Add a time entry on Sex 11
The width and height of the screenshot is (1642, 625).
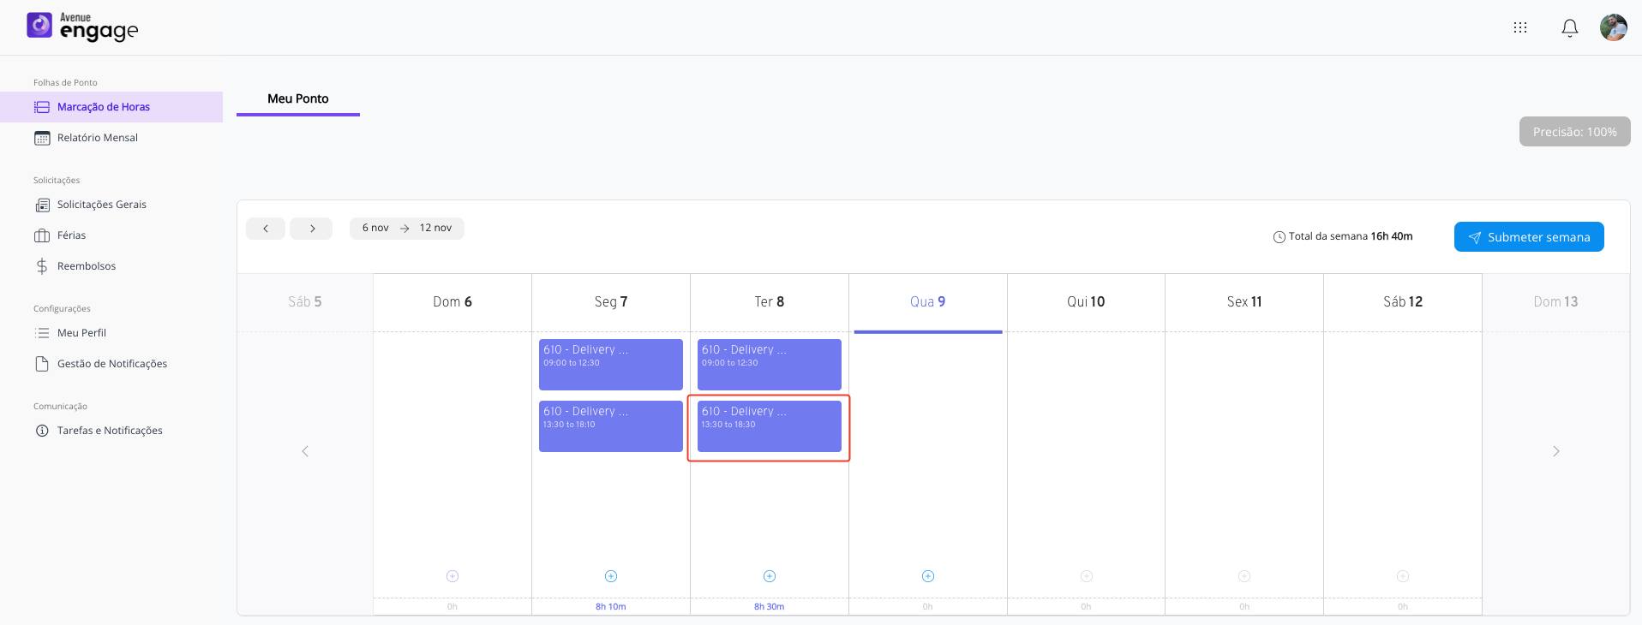point(1244,576)
